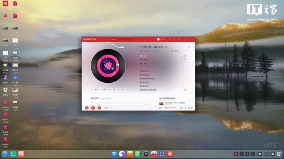Expand the user account dropdown in title bar
This screenshot has width=284, height=159.
tap(161, 39)
